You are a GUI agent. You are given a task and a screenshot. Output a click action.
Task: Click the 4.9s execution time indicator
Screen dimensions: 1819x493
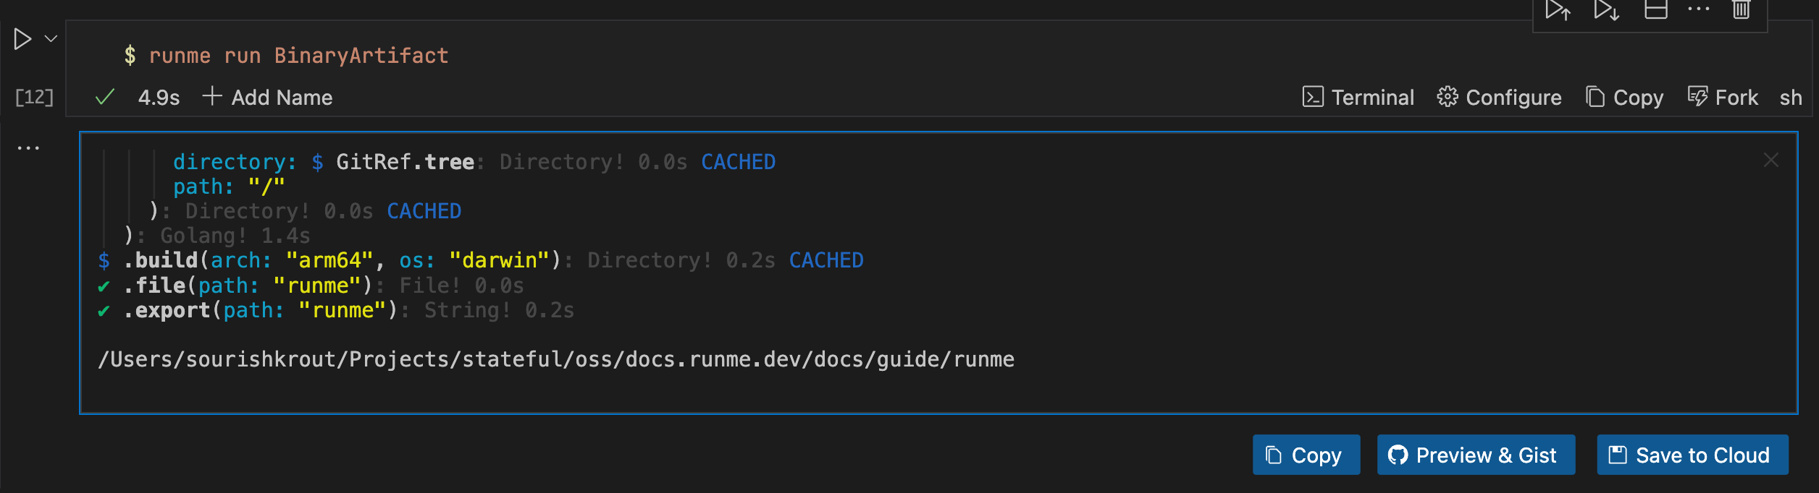[159, 97]
